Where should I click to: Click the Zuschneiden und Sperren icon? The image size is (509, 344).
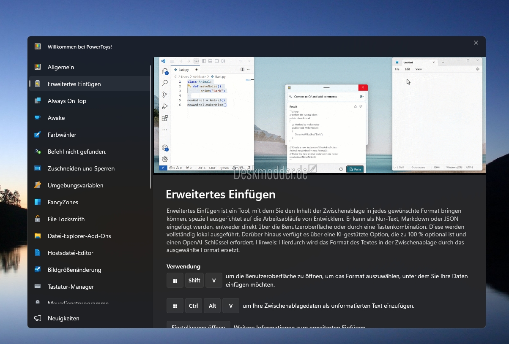[x=38, y=168]
